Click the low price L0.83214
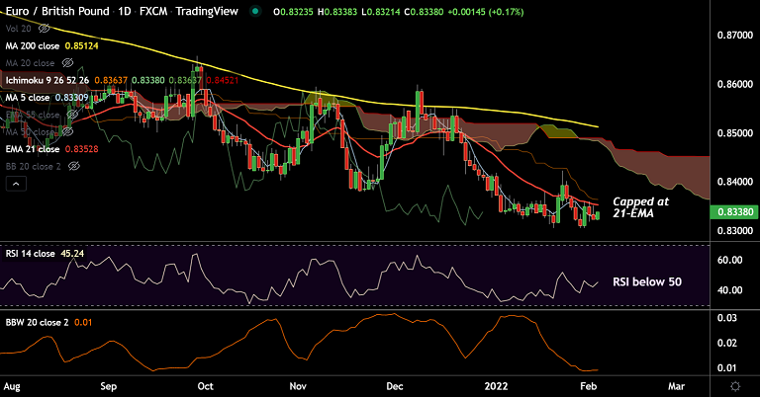The width and height of the screenshot is (760, 397). tap(381, 12)
